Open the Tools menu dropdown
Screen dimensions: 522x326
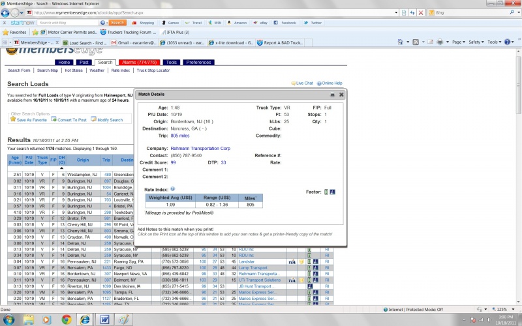(x=495, y=42)
